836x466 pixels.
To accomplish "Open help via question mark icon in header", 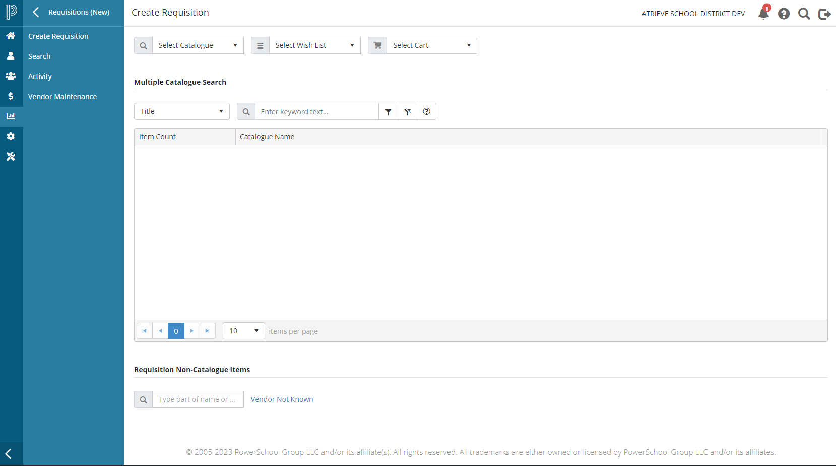I will click(x=784, y=14).
